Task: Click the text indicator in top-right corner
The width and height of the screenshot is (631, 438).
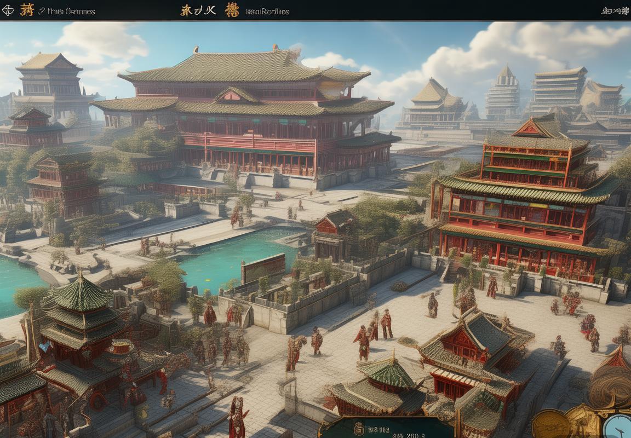Action: [614, 10]
